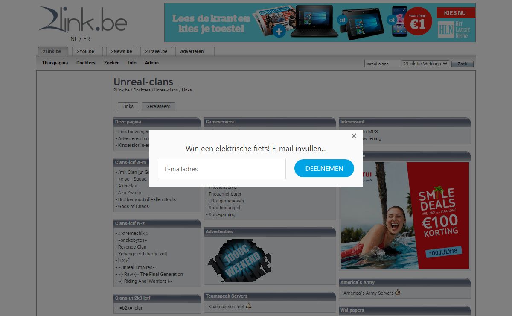
Task: Open the .::xtremechix::. link
Action: [x=133, y=233]
